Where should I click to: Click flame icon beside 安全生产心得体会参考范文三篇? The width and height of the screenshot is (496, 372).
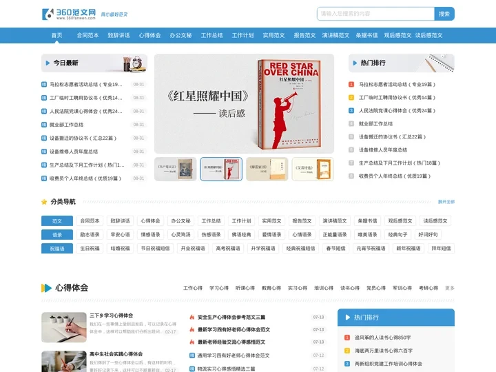pos(192,317)
